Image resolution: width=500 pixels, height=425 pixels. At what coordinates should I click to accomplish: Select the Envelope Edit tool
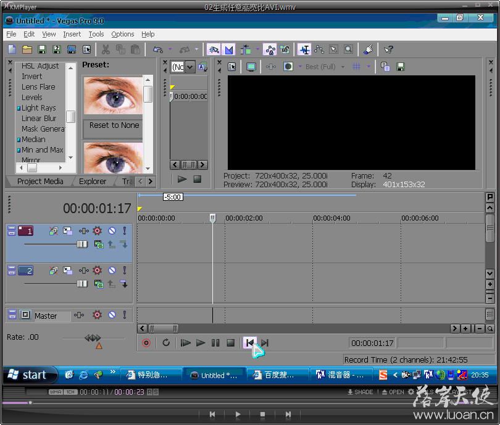pos(319,49)
